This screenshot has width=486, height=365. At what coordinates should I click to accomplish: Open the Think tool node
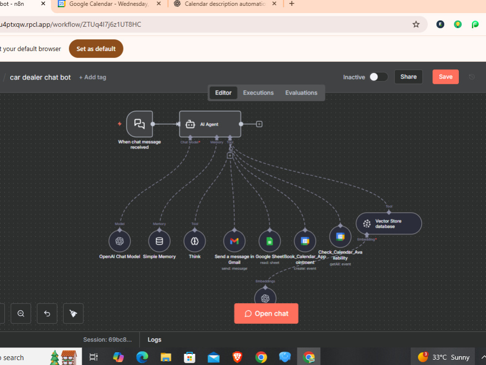(x=195, y=241)
